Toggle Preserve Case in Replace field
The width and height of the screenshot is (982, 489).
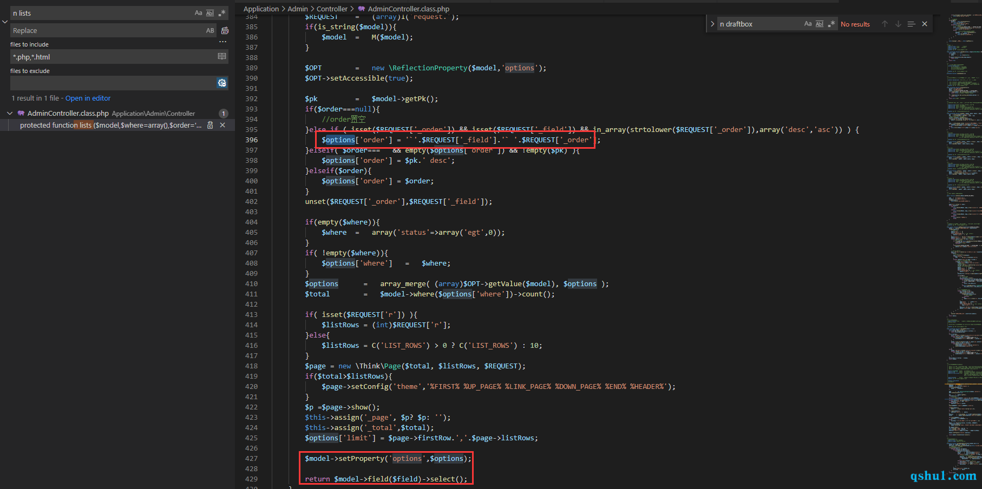210,31
